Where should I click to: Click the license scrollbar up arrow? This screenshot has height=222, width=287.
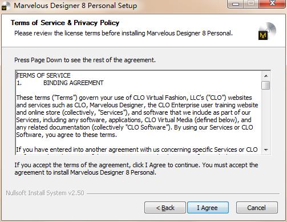pyautogui.click(x=266, y=76)
